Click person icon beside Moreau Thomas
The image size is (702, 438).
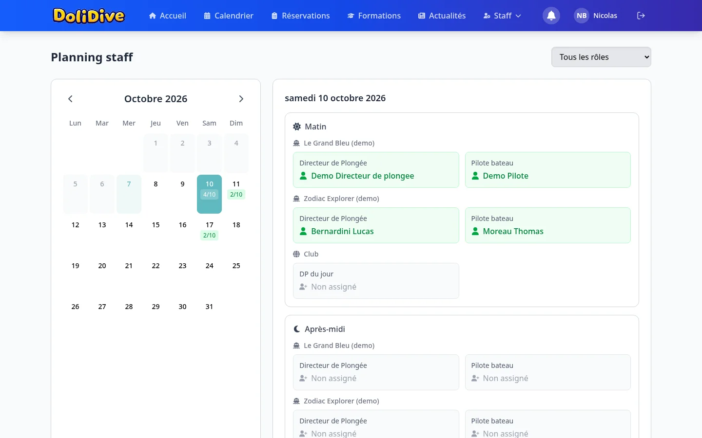475,231
